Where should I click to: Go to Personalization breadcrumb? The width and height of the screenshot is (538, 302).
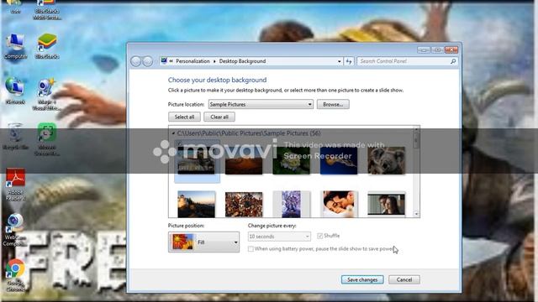[193, 61]
